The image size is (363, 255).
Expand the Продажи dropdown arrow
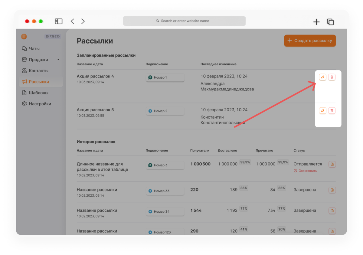58,60
